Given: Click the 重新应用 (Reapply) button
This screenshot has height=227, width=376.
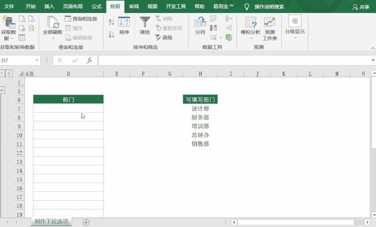Looking at the screenshot, I should 169,28.
